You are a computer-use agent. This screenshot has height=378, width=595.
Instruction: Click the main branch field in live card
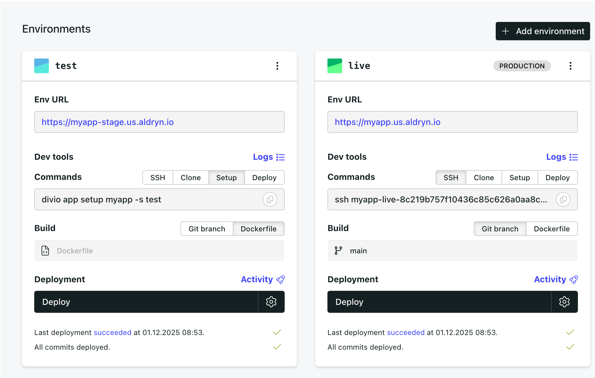pyautogui.click(x=452, y=251)
